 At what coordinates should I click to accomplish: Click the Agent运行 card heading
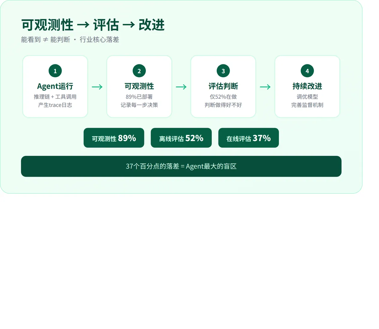[55, 86]
